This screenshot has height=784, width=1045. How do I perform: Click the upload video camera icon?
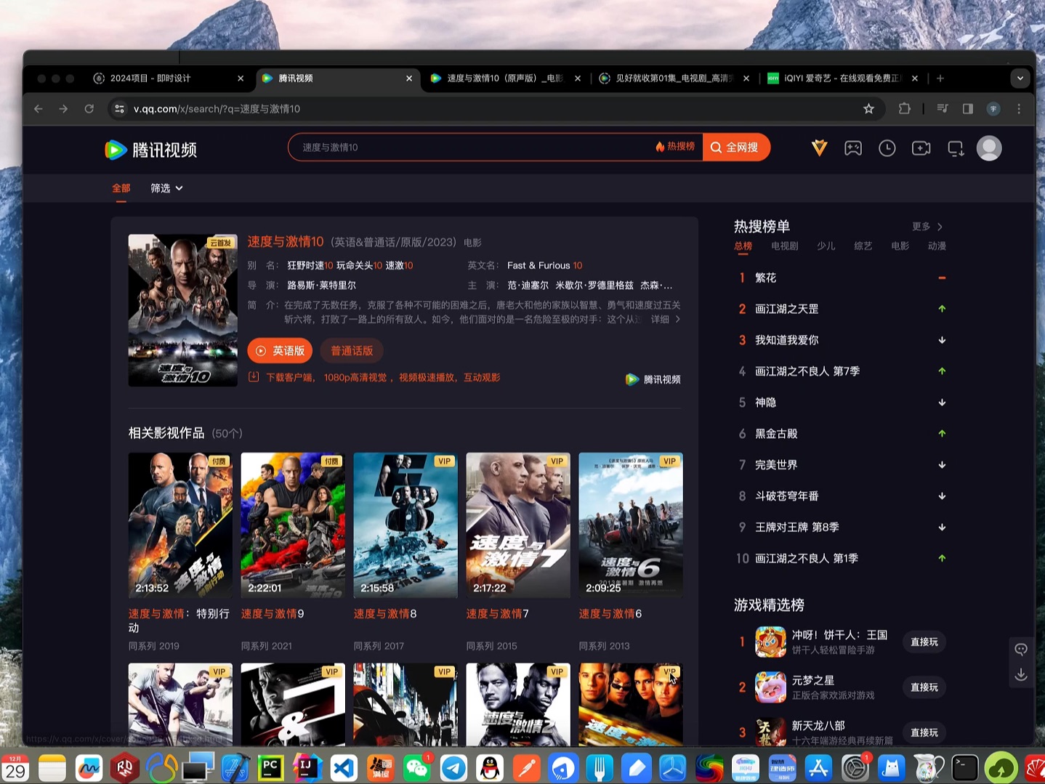coord(921,148)
